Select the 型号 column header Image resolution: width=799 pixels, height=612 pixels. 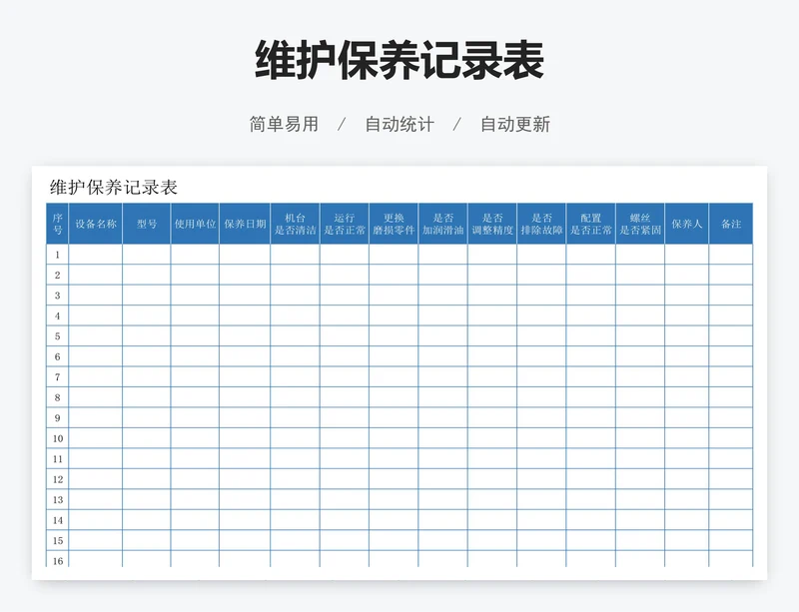click(x=146, y=224)
